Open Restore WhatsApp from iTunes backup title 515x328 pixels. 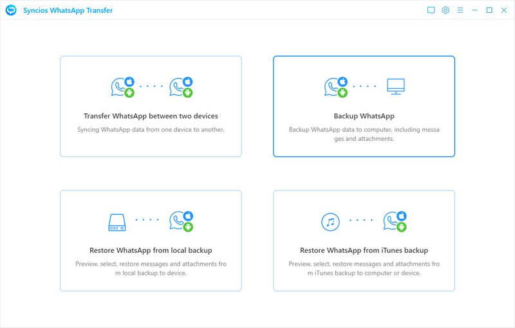[x=364, y=250]
